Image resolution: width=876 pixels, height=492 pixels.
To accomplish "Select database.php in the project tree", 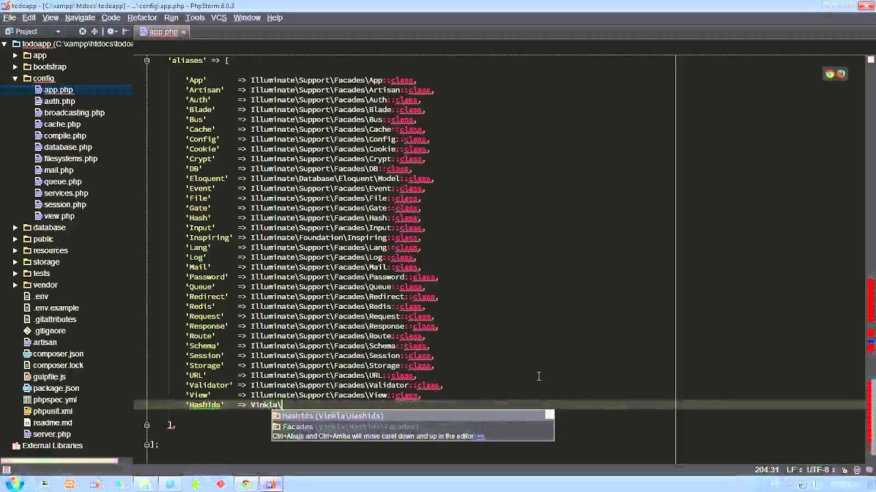I will (x=68, y=147).
